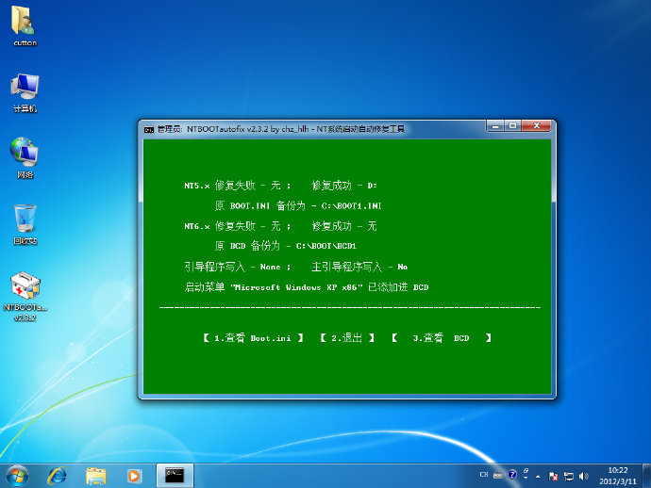Open the Windows Start menu orb
The width and height of the screenshot is (651, 488).
tap(17, 476)
